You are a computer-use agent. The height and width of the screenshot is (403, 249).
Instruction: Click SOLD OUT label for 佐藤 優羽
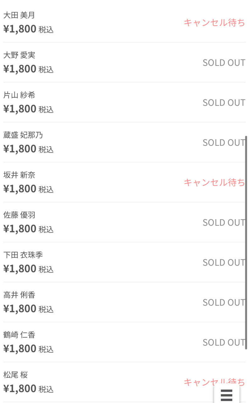click(224, 223)
